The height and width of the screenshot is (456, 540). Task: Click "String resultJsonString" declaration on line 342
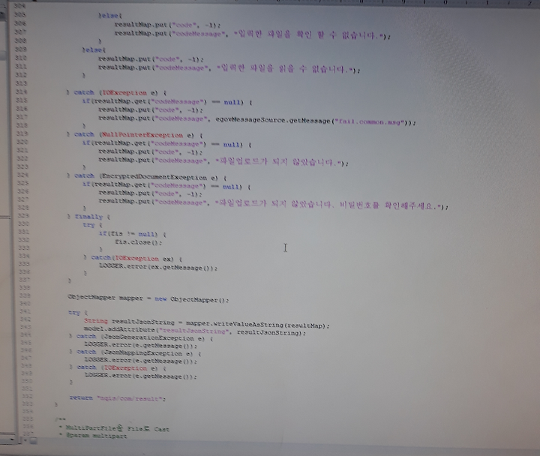[129, 322]
